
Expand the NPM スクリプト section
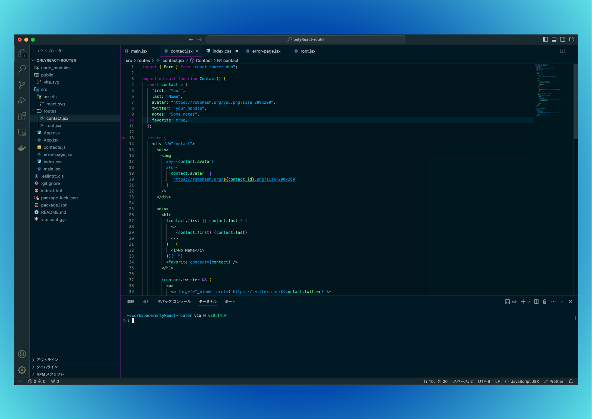[x=75, y=374]
